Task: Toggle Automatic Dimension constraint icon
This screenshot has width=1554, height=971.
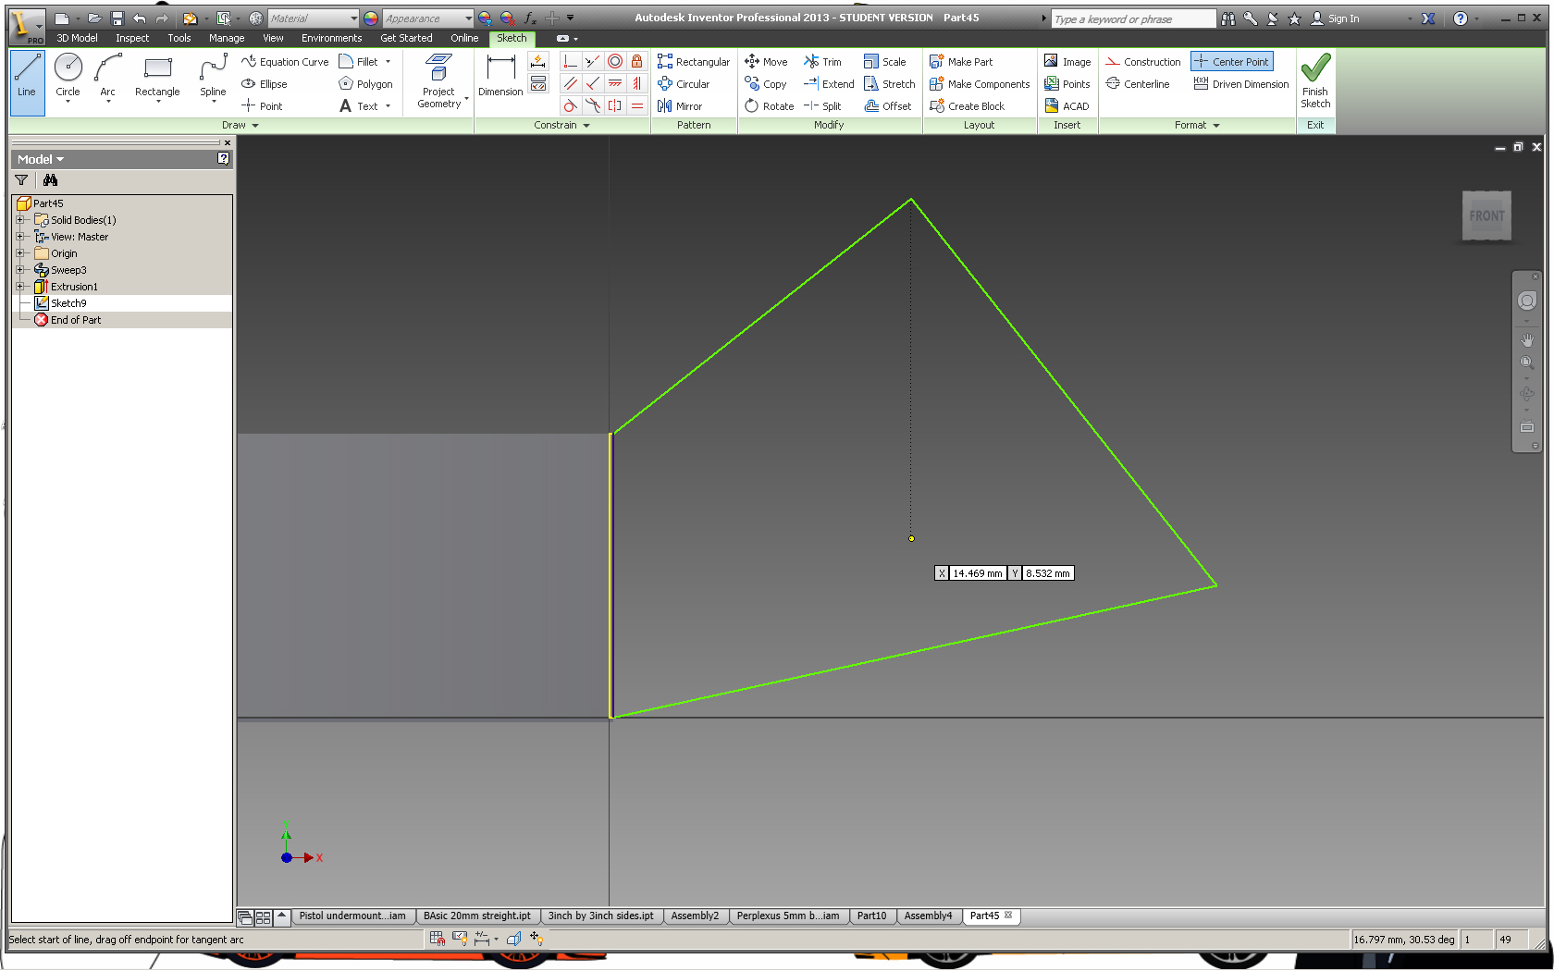Action: 538,61
